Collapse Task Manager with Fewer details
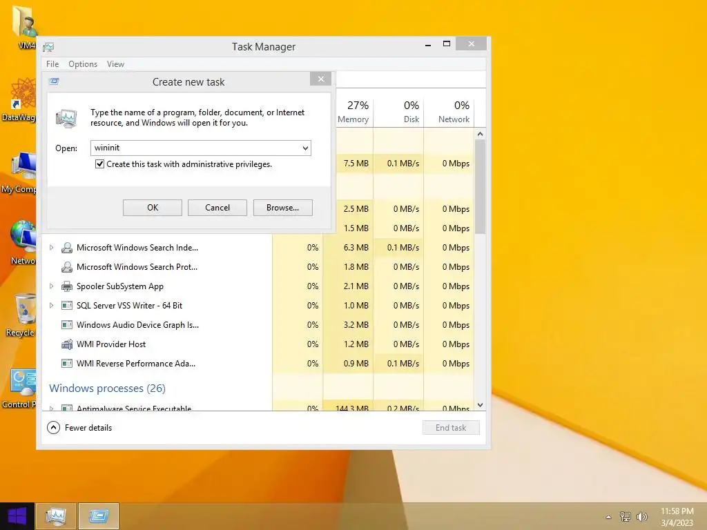The height and width of the screenshot is (530, 707). coord(79,428)
